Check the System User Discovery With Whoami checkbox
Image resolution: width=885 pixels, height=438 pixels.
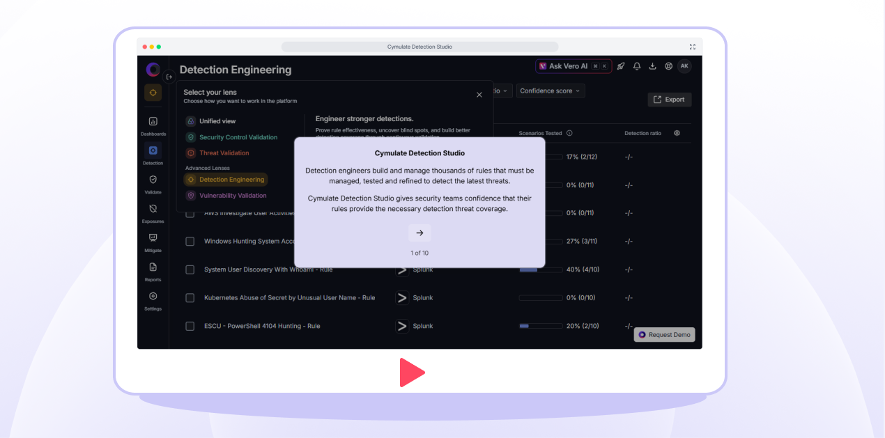[x=190, y=269]
